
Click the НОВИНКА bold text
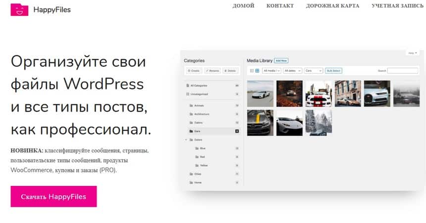click(x=27, y=151)
